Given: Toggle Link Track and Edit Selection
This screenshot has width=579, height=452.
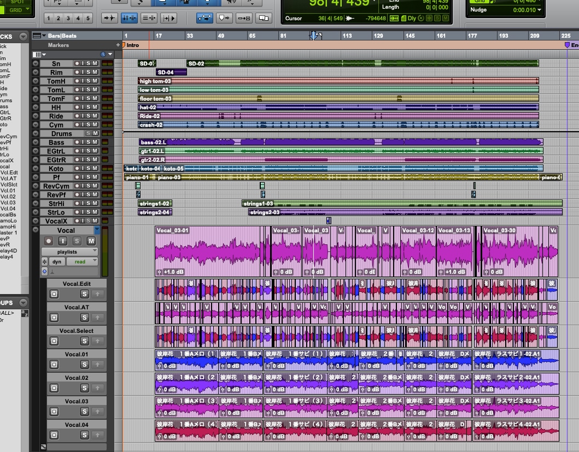Looking at the screenshot, I should 149,17.
